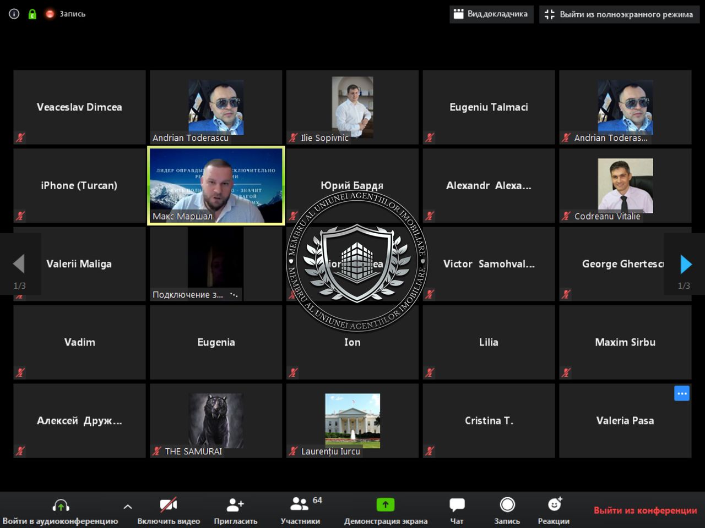
Task: Click muted mic icon on Codreanu Vitalie tile
Action: [566, 216]
